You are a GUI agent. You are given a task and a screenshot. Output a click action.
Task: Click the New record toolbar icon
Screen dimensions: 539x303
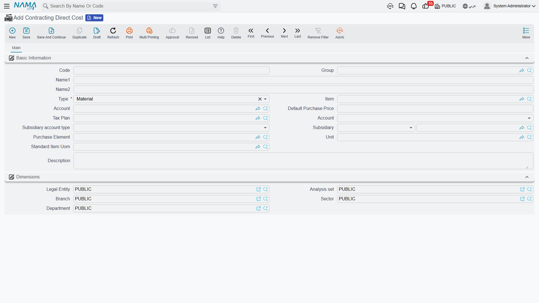pos(12,33)
